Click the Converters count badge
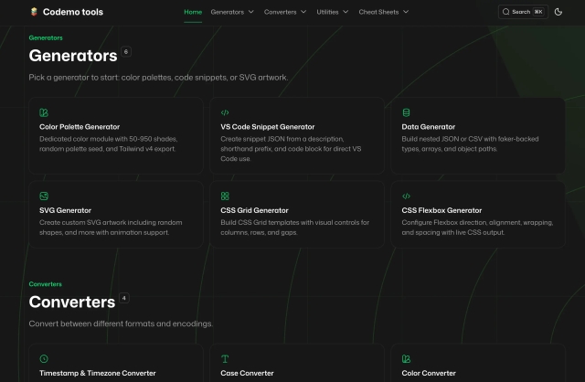Image resolution: width=585 pixels, height=382 pixels. [124, 298]
